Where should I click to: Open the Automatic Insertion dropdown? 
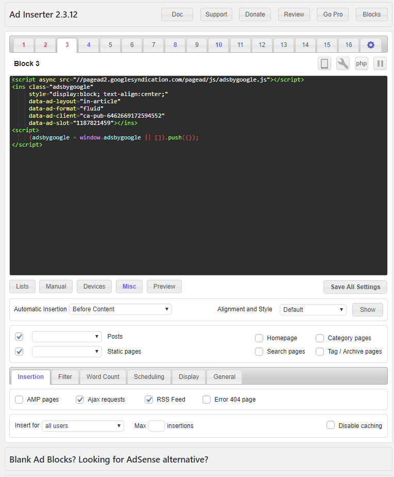tap(121, 309)
